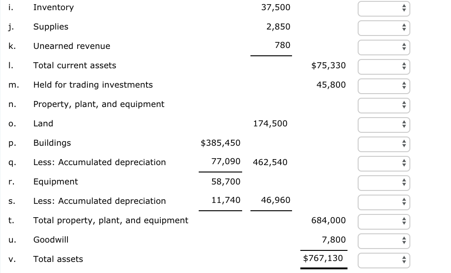Open the dropdown next to Total assets
451x273 pixels.
tap(383, 261)
